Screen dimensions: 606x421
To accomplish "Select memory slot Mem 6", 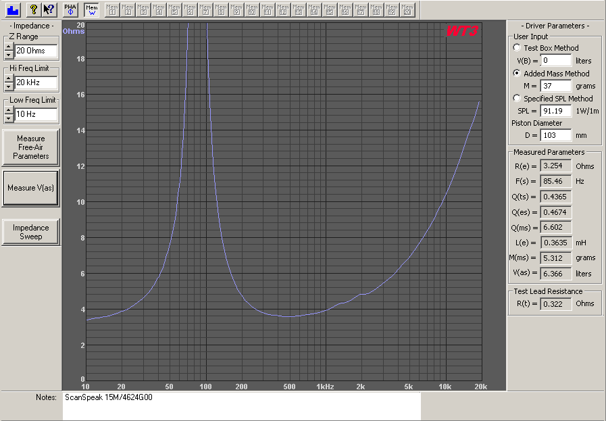I will click(x=190, y=9).
